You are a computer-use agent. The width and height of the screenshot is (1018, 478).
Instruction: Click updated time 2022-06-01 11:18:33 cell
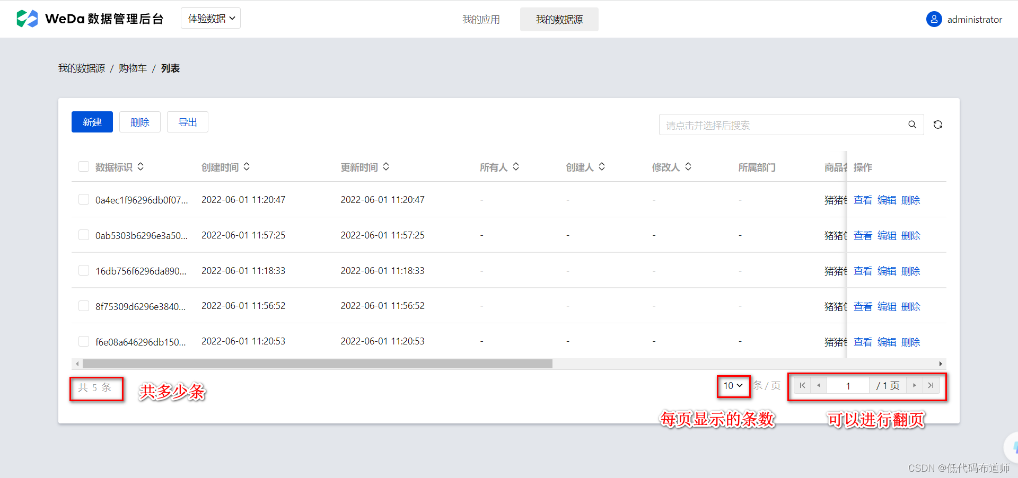[x=382, y=270]
